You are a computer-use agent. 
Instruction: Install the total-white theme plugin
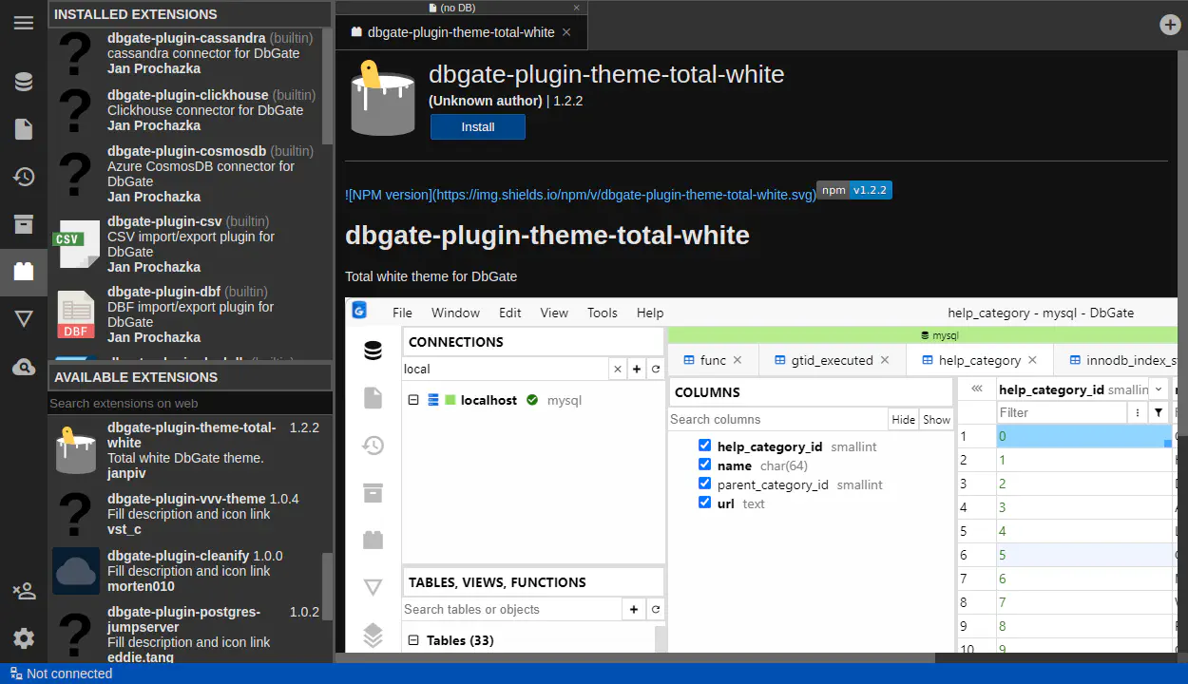pos(478,126)
